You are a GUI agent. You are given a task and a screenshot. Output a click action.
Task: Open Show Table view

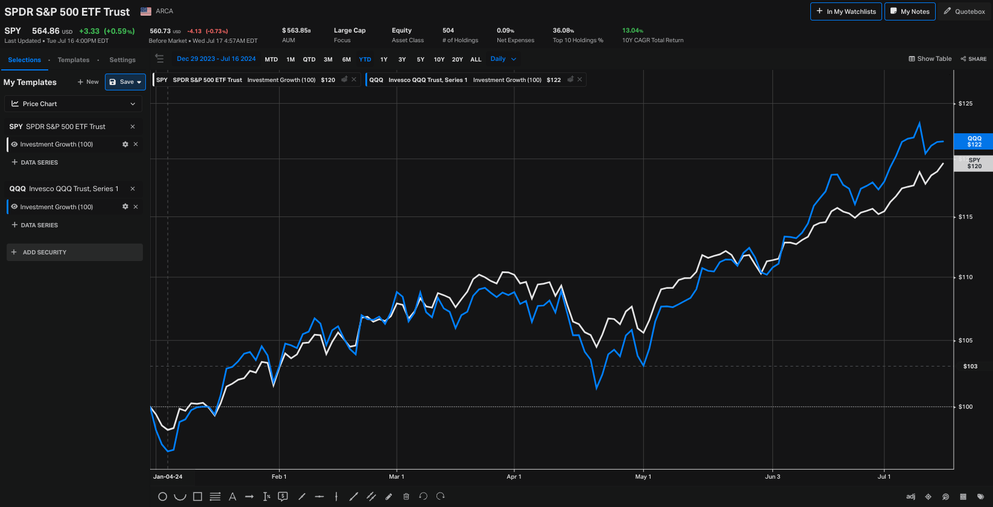[x=930, y=59]
